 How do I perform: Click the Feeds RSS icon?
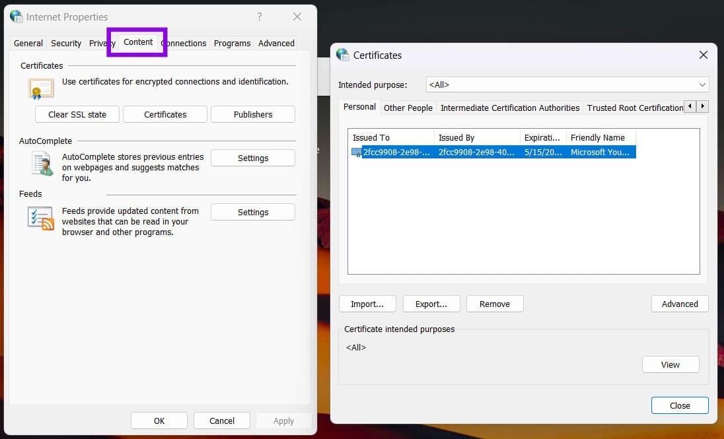tap(41, 219)
